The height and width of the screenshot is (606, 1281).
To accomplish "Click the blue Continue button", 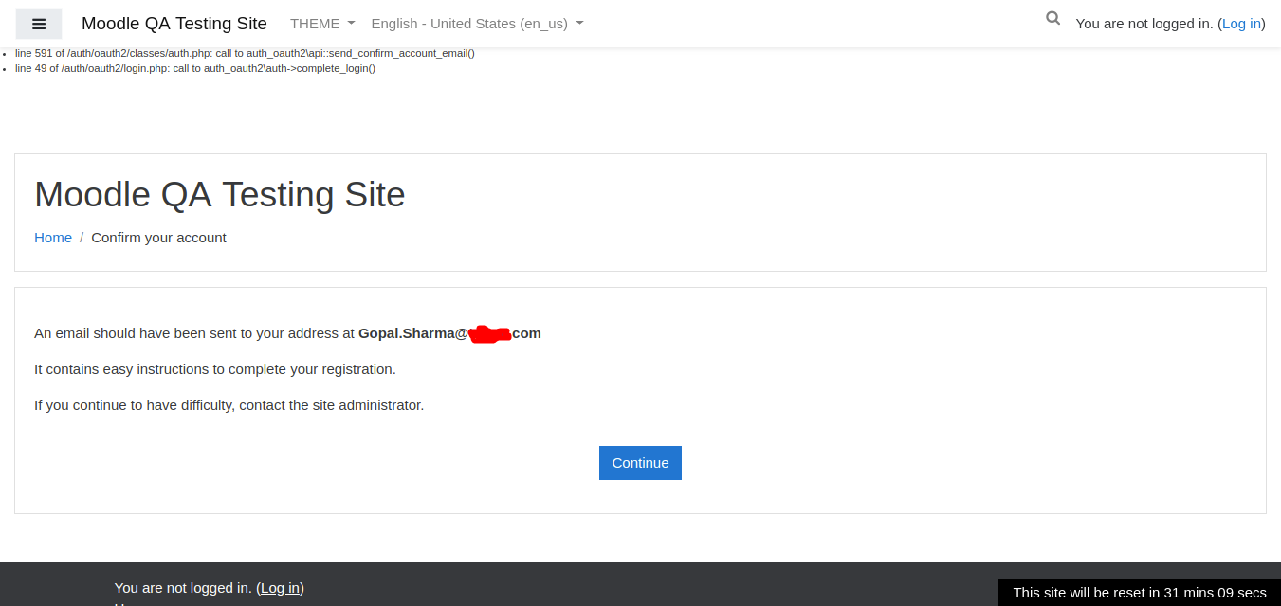I will [x=640, y=463].
